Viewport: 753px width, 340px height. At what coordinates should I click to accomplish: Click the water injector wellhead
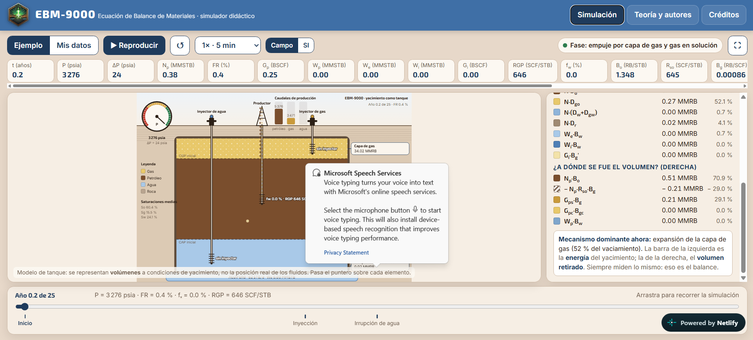pos(211,121)
